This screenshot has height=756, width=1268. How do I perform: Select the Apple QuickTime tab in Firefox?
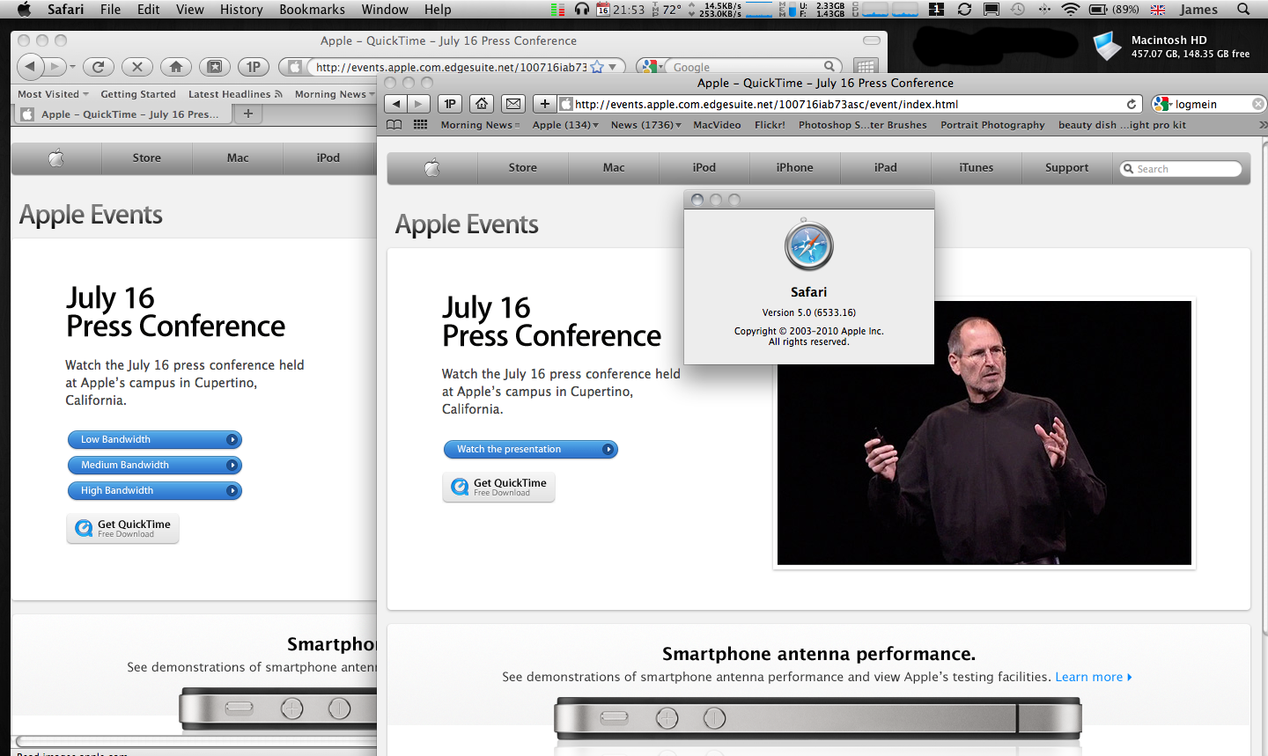pos(123,114)
